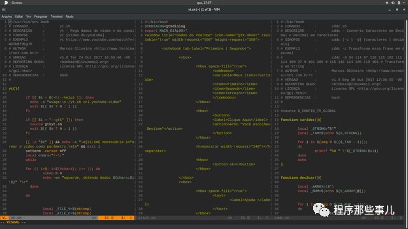The image size is (408, 229).
Task: Click the 'yt(){' function line
Action: coord(14,88)
